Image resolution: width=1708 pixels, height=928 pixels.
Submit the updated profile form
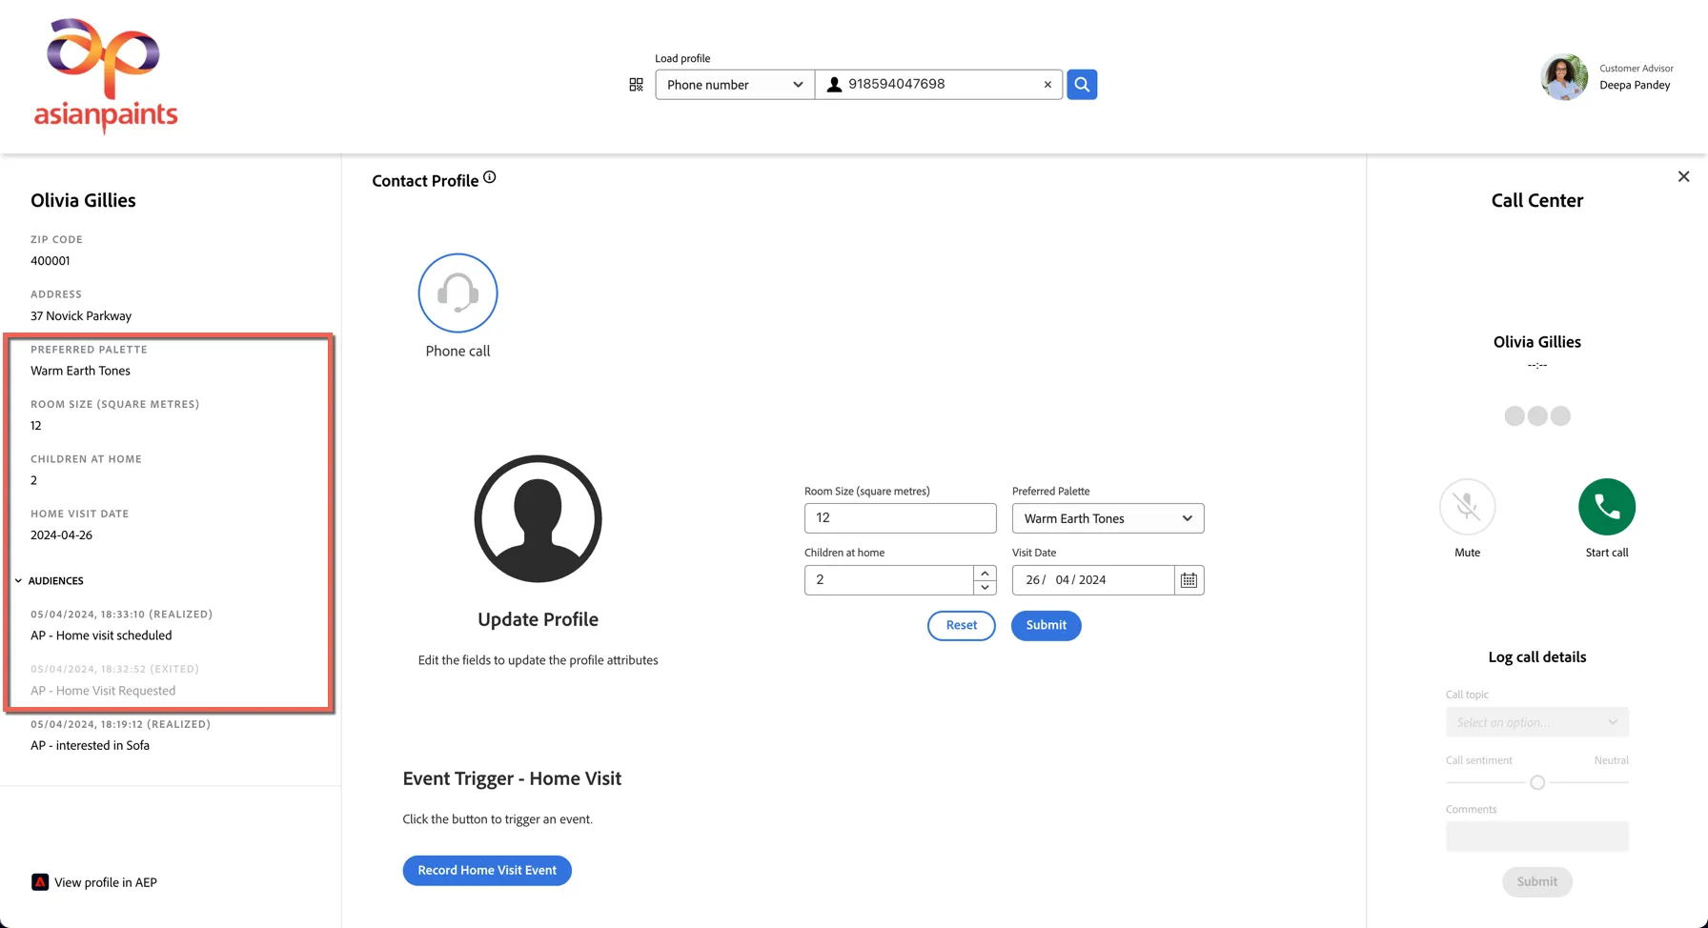coord(1046,625)
